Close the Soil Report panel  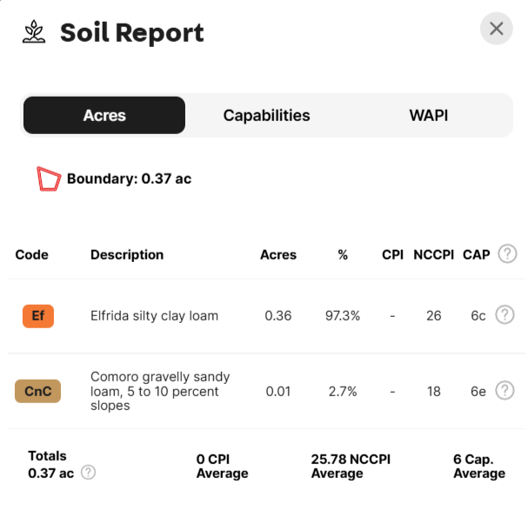point(496,29)
